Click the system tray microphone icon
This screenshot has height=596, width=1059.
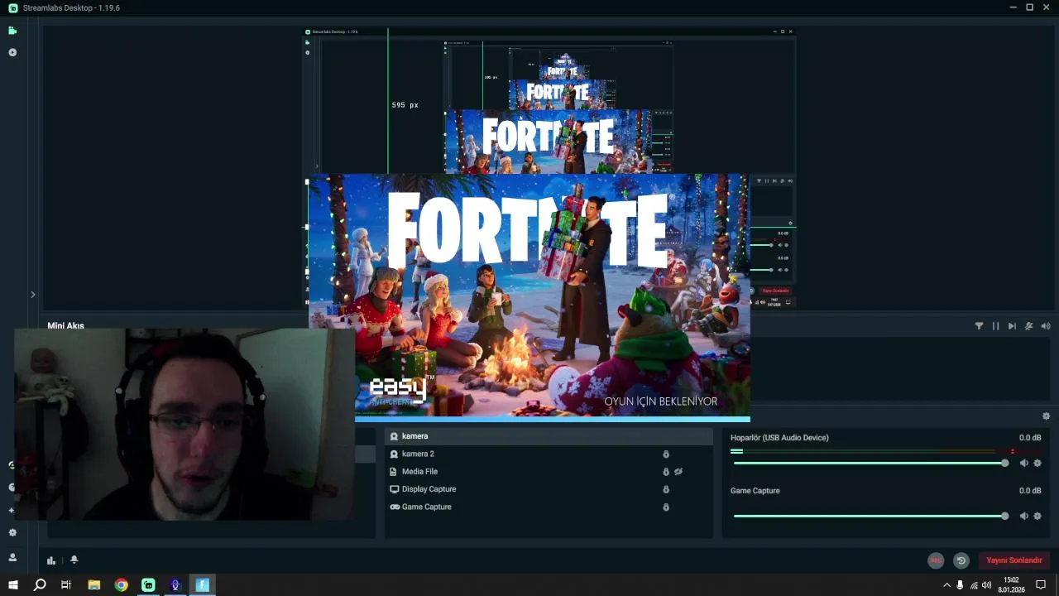pos(960,585)
